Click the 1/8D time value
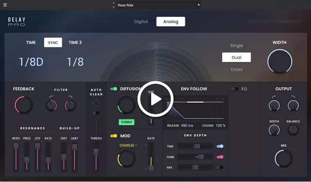This screenshot has height=182, width=311. pos(31,62)
